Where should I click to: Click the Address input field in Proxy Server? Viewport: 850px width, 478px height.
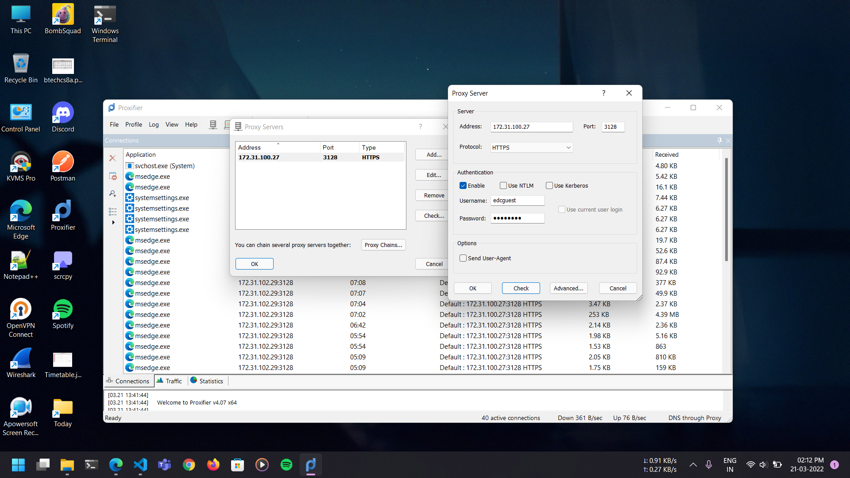(x=531, y=127)
